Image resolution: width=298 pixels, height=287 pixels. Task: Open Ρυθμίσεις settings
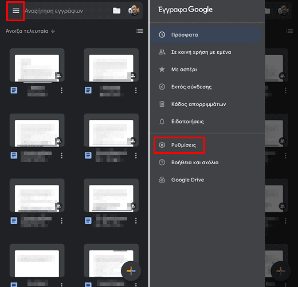207,145
